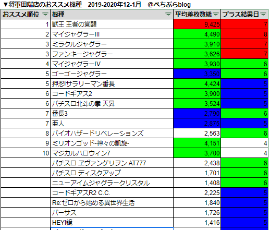This screenshot has height=230, width=270.
Task: Select the cell コードギアス2
Action: (112, 93)
